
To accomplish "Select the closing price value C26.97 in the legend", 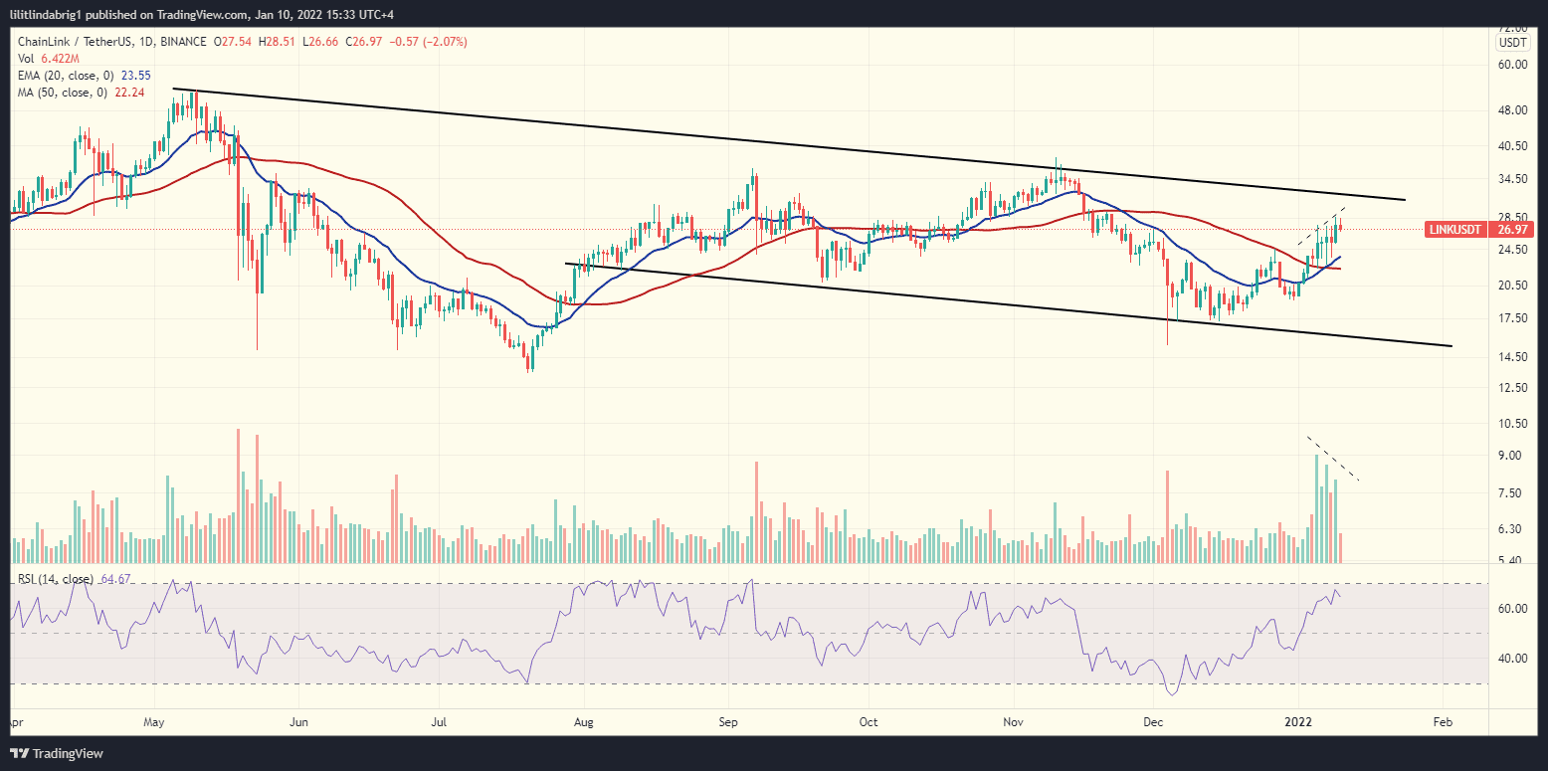I will (x=361, y=42).
